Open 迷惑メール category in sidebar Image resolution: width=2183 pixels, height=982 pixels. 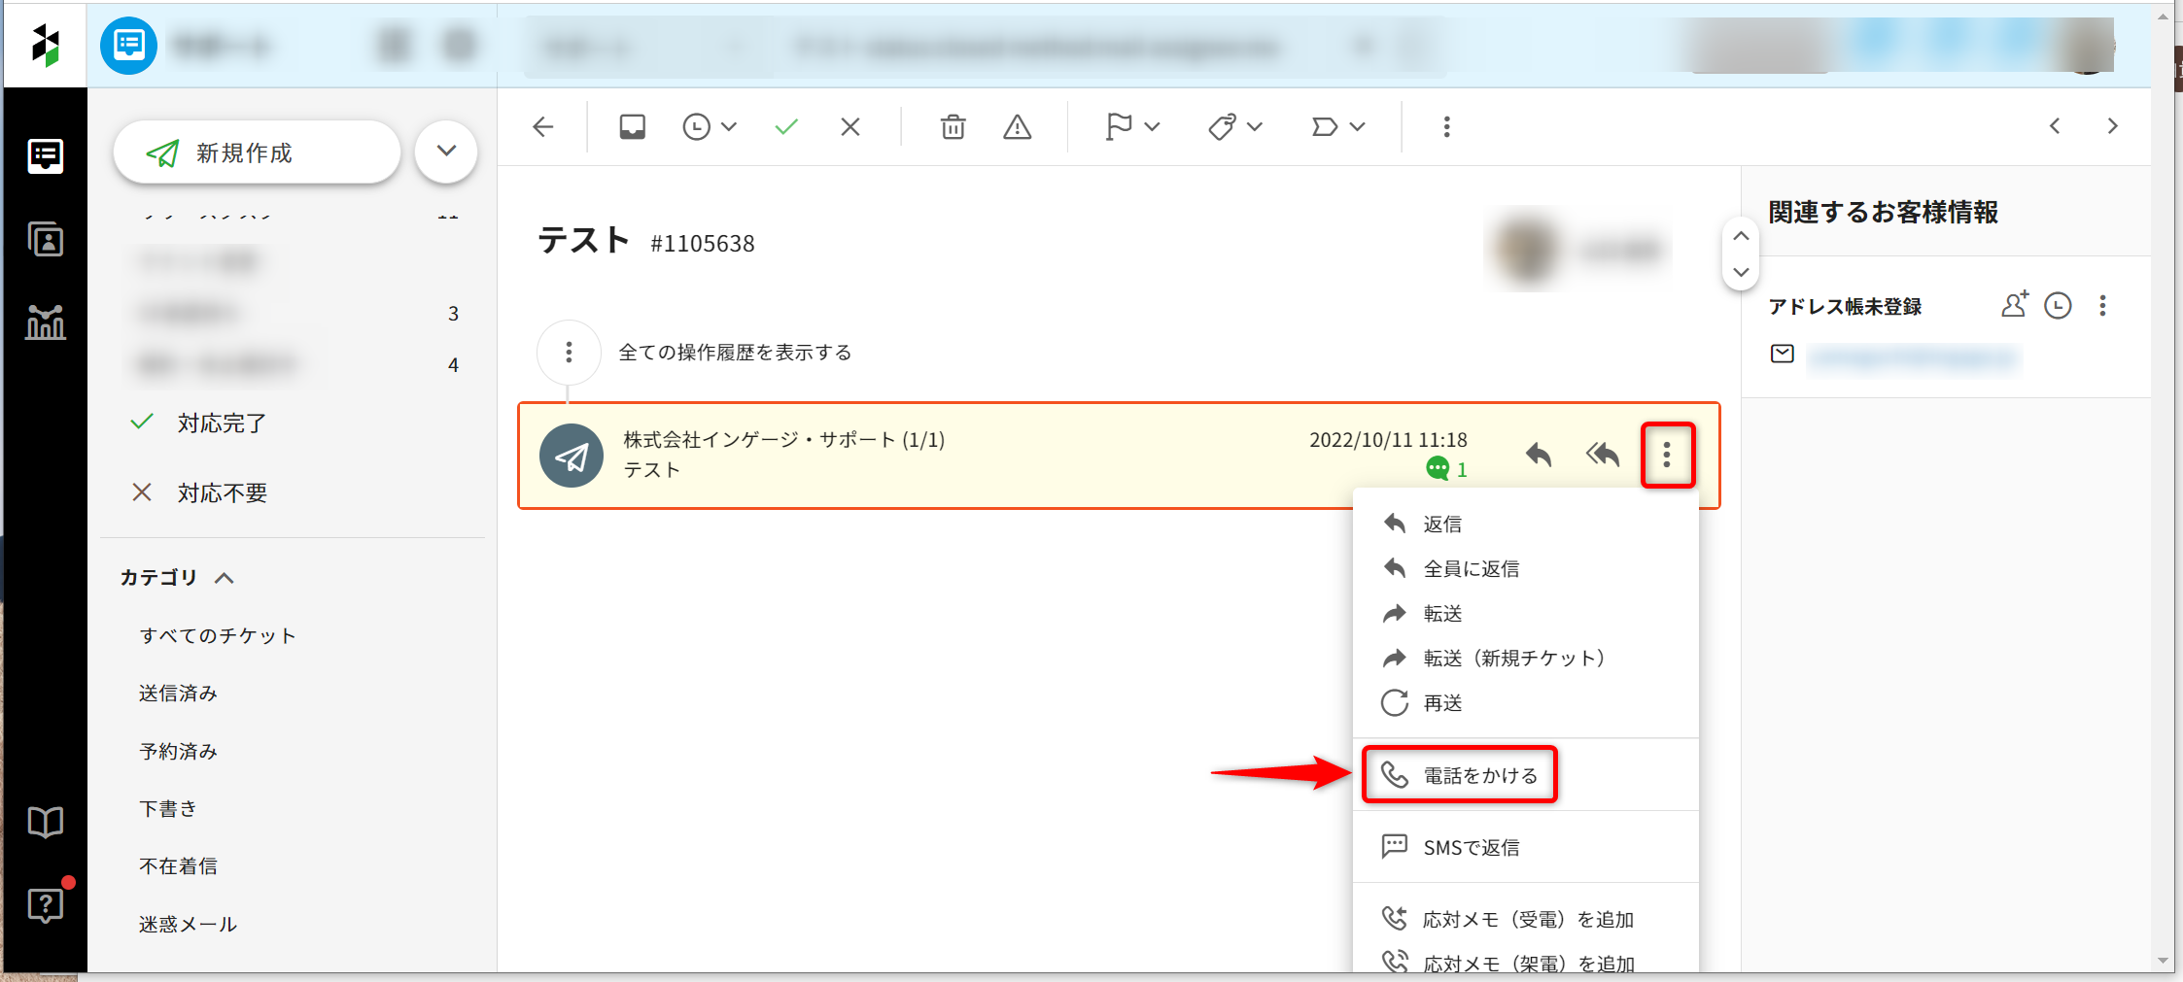pos(188,924)
